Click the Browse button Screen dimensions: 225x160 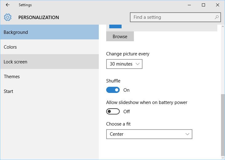120,36
